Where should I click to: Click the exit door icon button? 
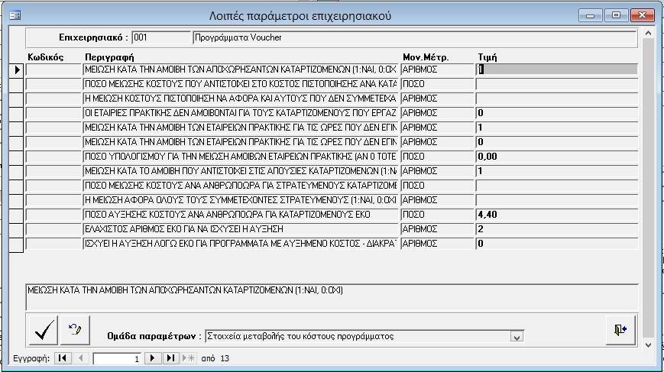point(620,330)
